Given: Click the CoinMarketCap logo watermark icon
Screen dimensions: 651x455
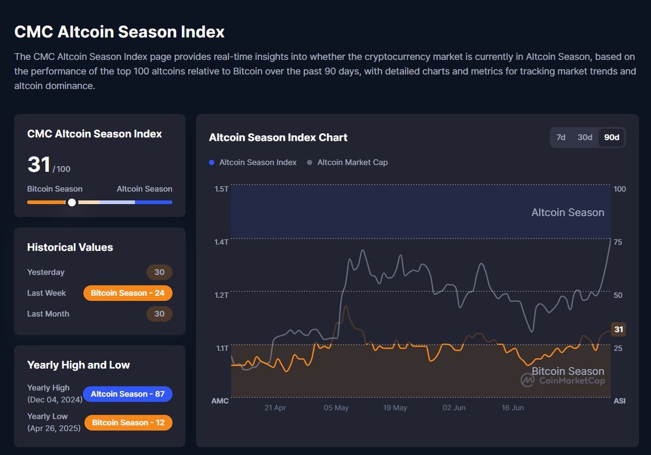Looking at the screenshot, I should 527,380.
